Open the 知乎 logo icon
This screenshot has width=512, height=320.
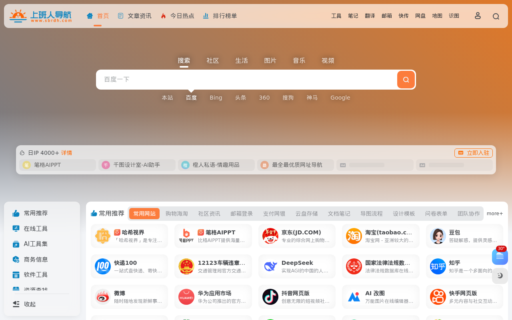[x=438, y=266]
